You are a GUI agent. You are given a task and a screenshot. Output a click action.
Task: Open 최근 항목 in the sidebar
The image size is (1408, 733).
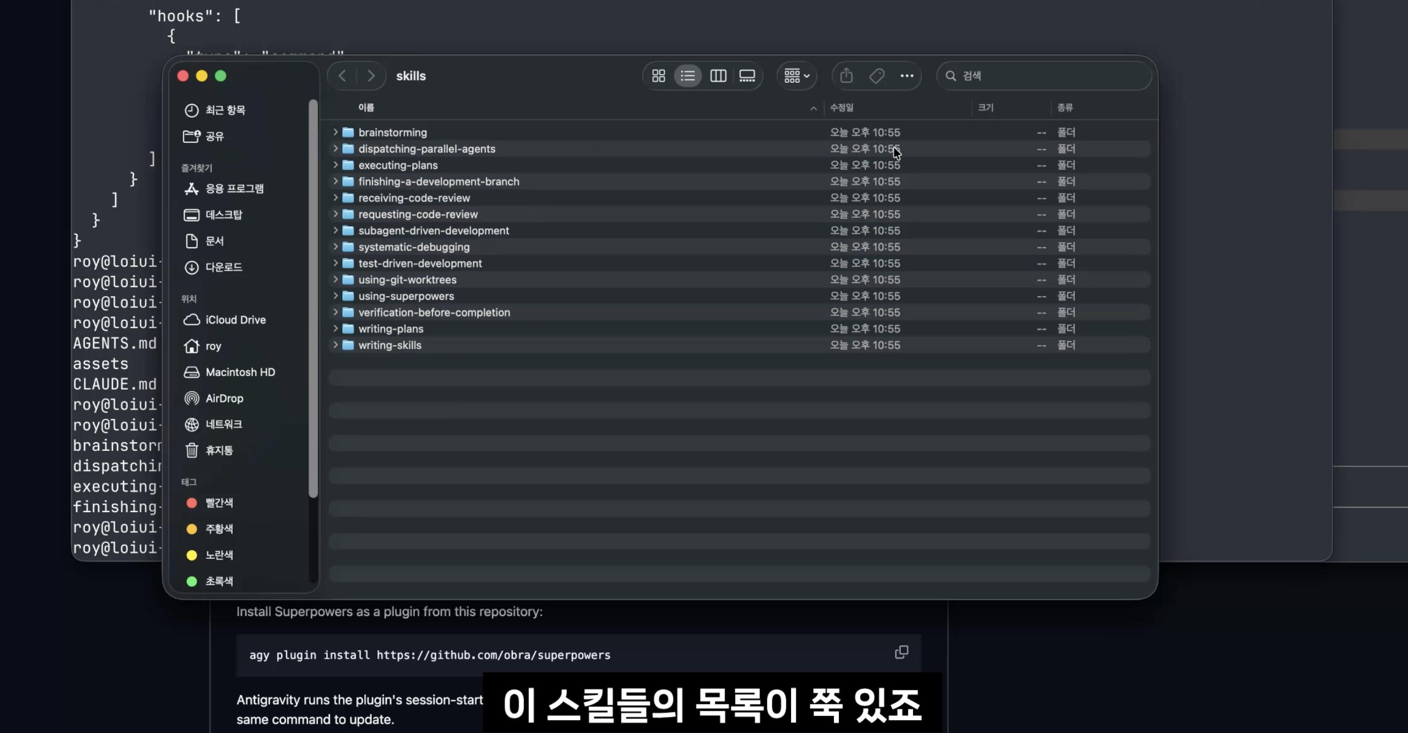[215, 110]
